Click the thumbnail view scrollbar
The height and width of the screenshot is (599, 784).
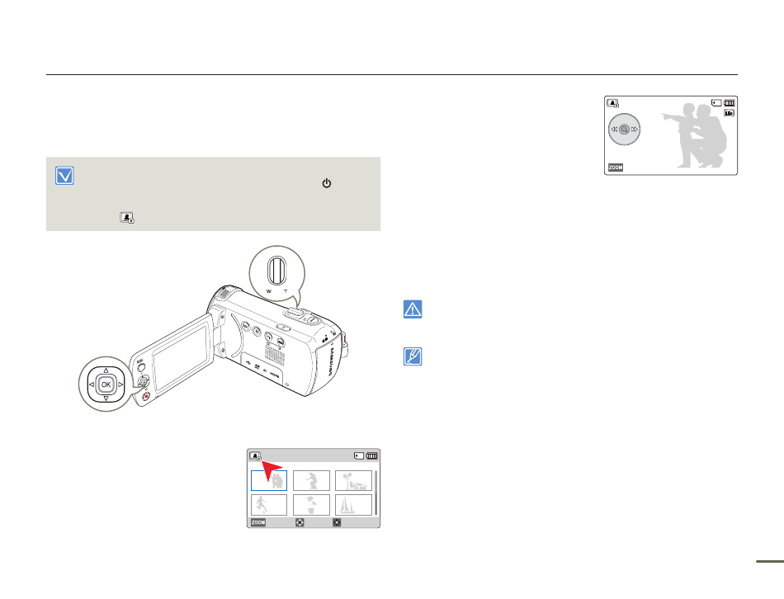(376, 493)
